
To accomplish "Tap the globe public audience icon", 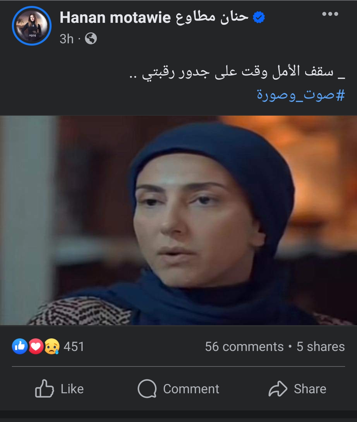I will [91, 39].
